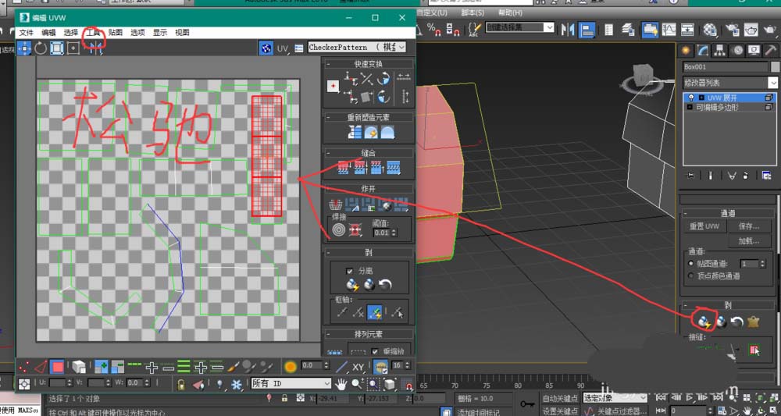Select the 顶点颜色通道 radio button
Viewport: 781px width, 416px height.
691,276
